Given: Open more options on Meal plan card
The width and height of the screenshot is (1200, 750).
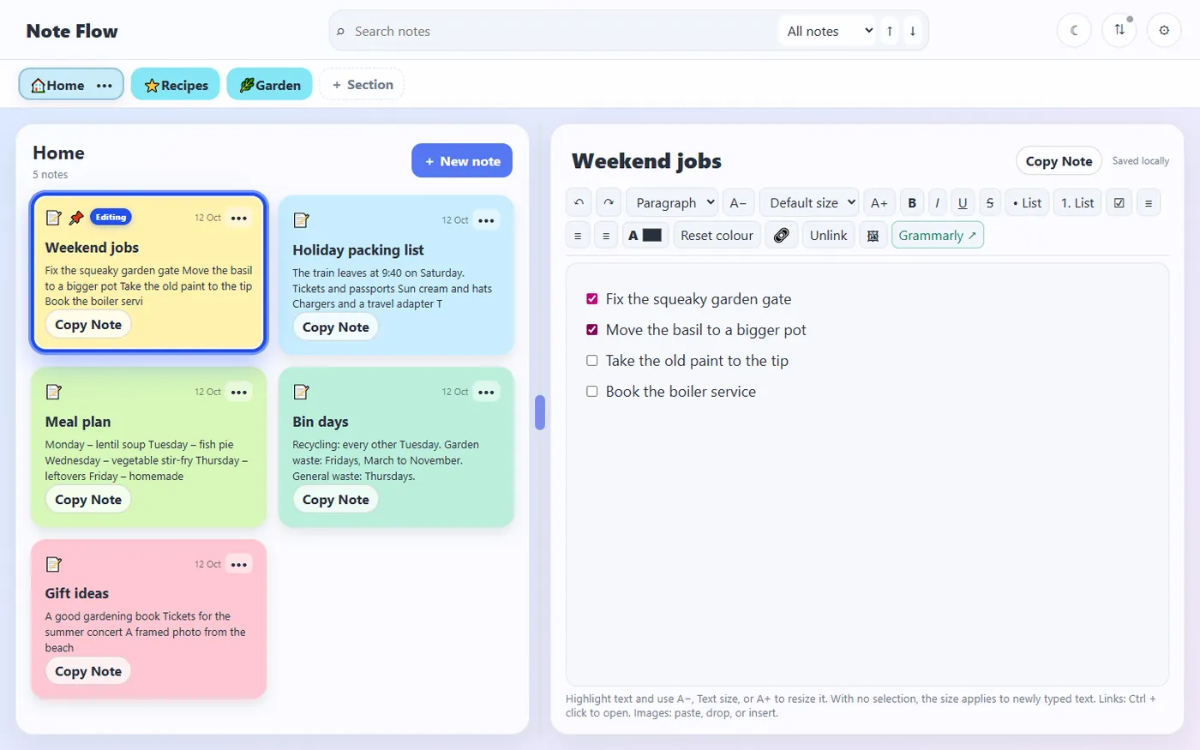Looking at the screenshot, I should [x=239, y=392].
